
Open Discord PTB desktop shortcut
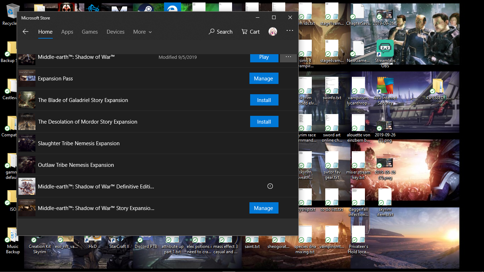[146, 243]
